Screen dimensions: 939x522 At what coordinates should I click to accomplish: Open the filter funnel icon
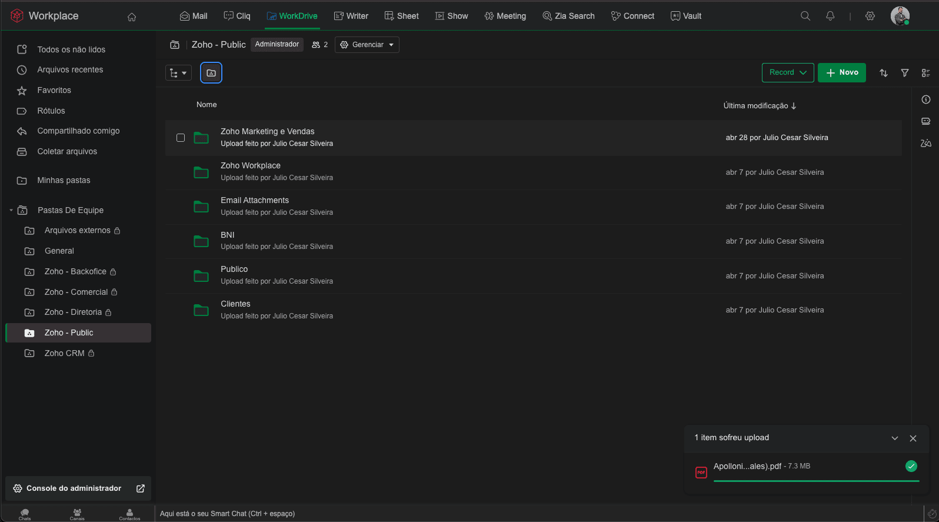(905, 73)
